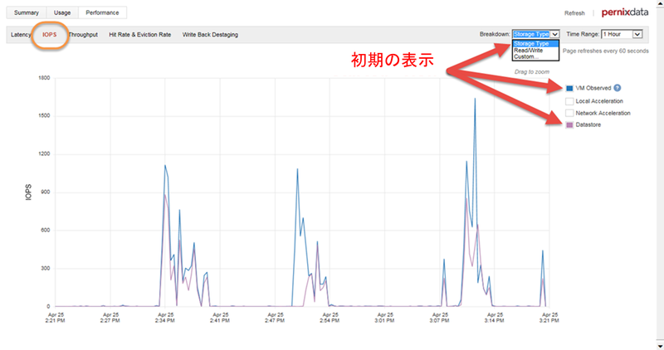Choose Custom... in Breakdown list

[x=535, y=56]
